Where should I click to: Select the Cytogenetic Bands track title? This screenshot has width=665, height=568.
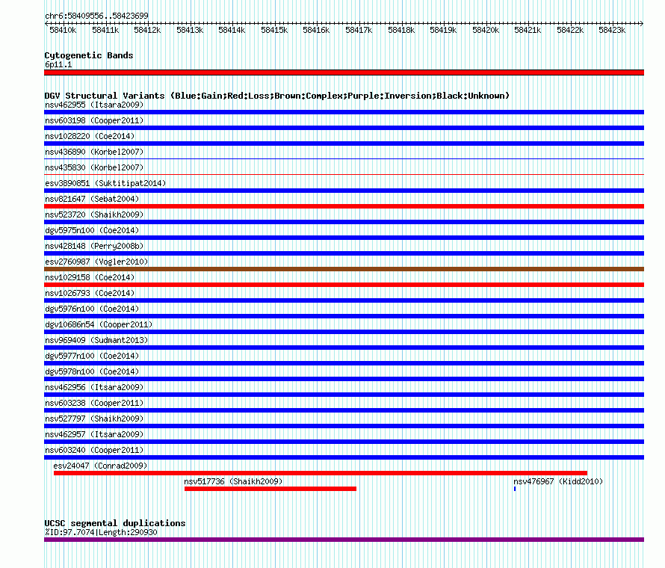point(89,55)
